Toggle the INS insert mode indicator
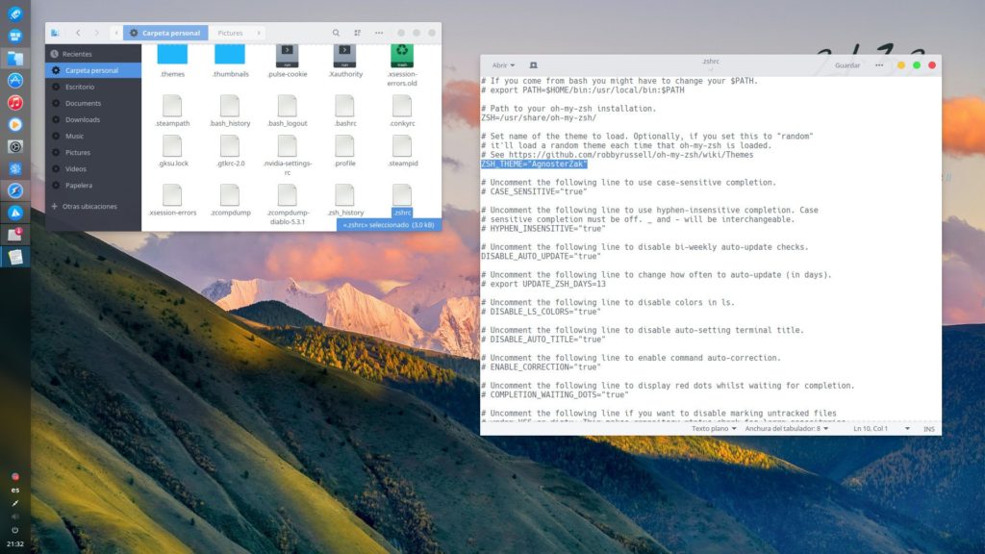The image size is (985, 554). (929, 429)
